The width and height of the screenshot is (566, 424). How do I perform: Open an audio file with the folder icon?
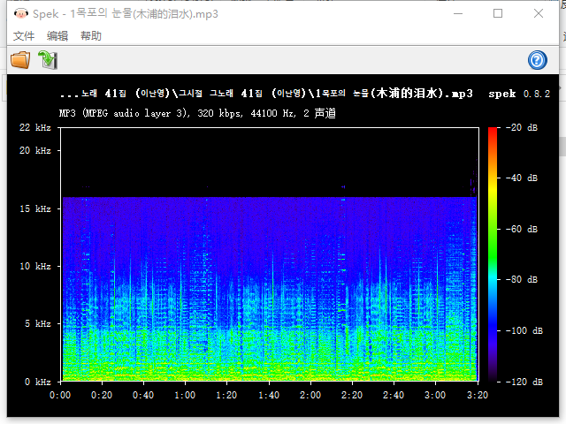[20, 60]
